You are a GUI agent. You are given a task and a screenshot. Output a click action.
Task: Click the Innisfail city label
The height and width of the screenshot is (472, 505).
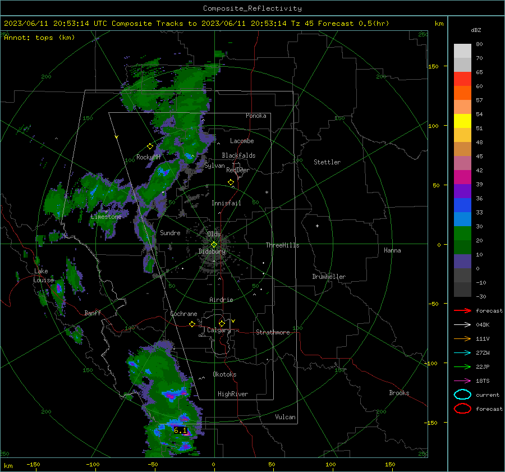tap(226, 203)
